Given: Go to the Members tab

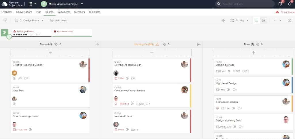Looking at the screenshot, I should [80, 12].
